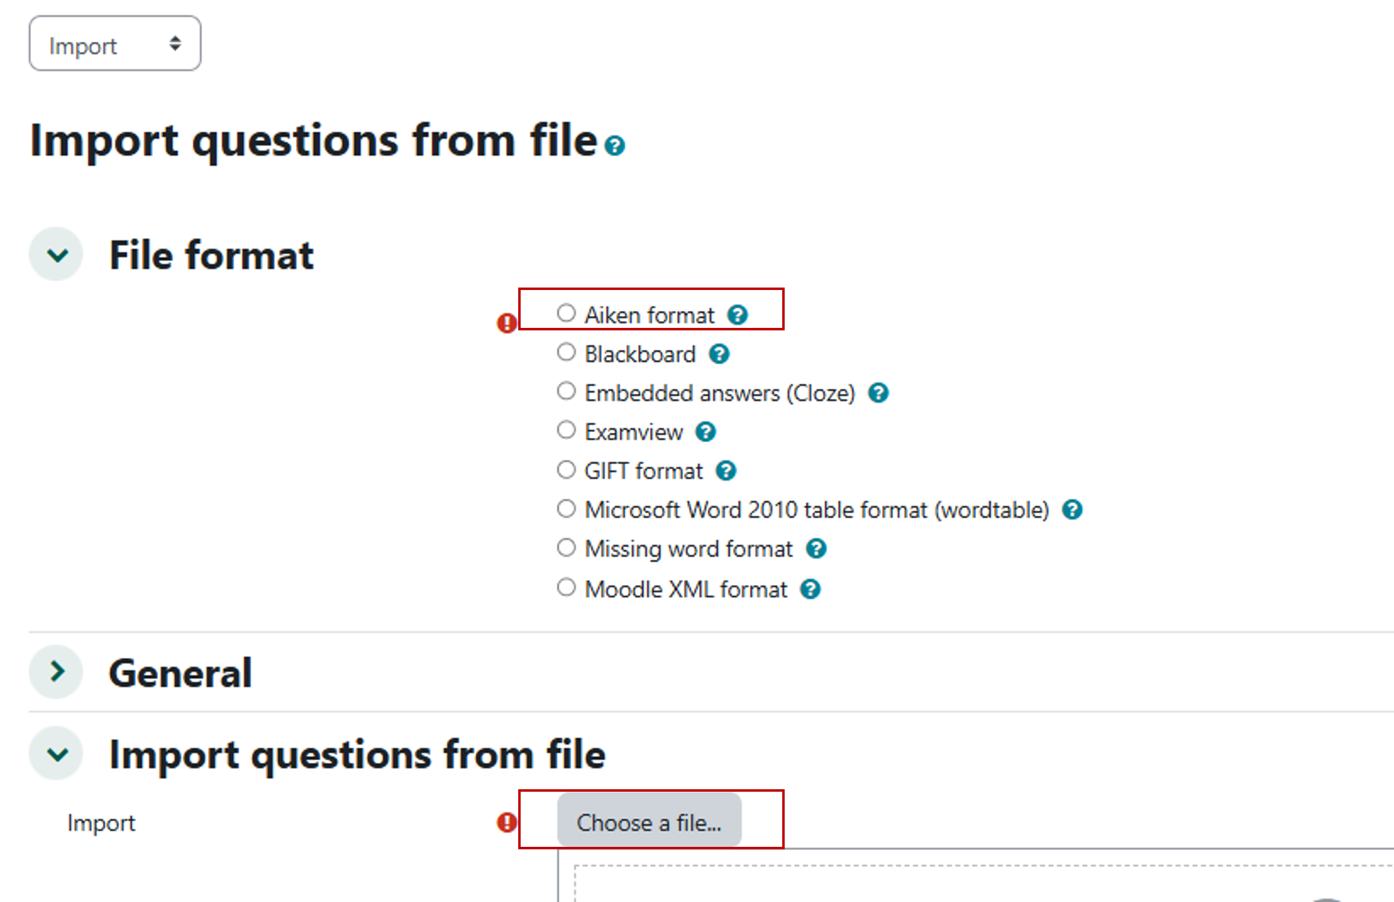This screenshot has height=902, width=1394.
Task: Click the Aiken format help icon
Action: [x=737, y=315]
